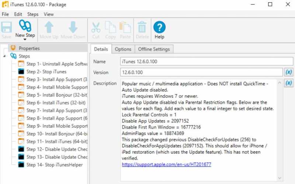Click the Delete trash can icon
This screenshot has height=184, width=295.
[x=142, y=27]
